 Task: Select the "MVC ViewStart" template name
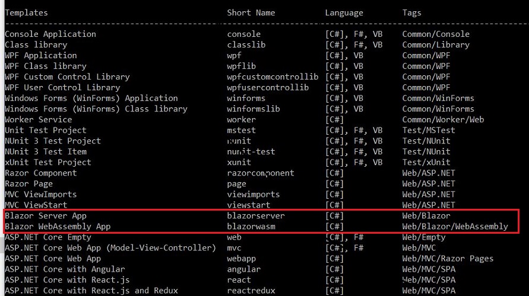[x=36, y=205]
